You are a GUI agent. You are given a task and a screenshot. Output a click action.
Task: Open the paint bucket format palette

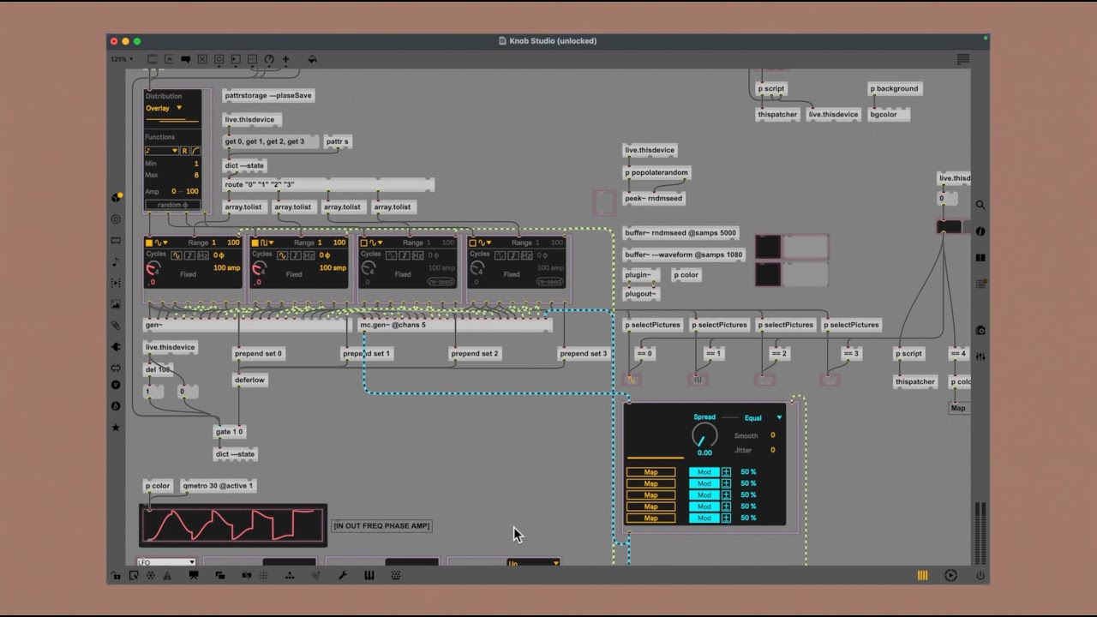pos(312,59)
